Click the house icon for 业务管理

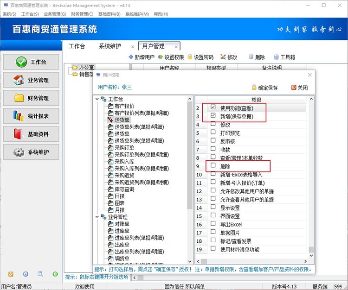pyautogui.click(x=19, y=80)
